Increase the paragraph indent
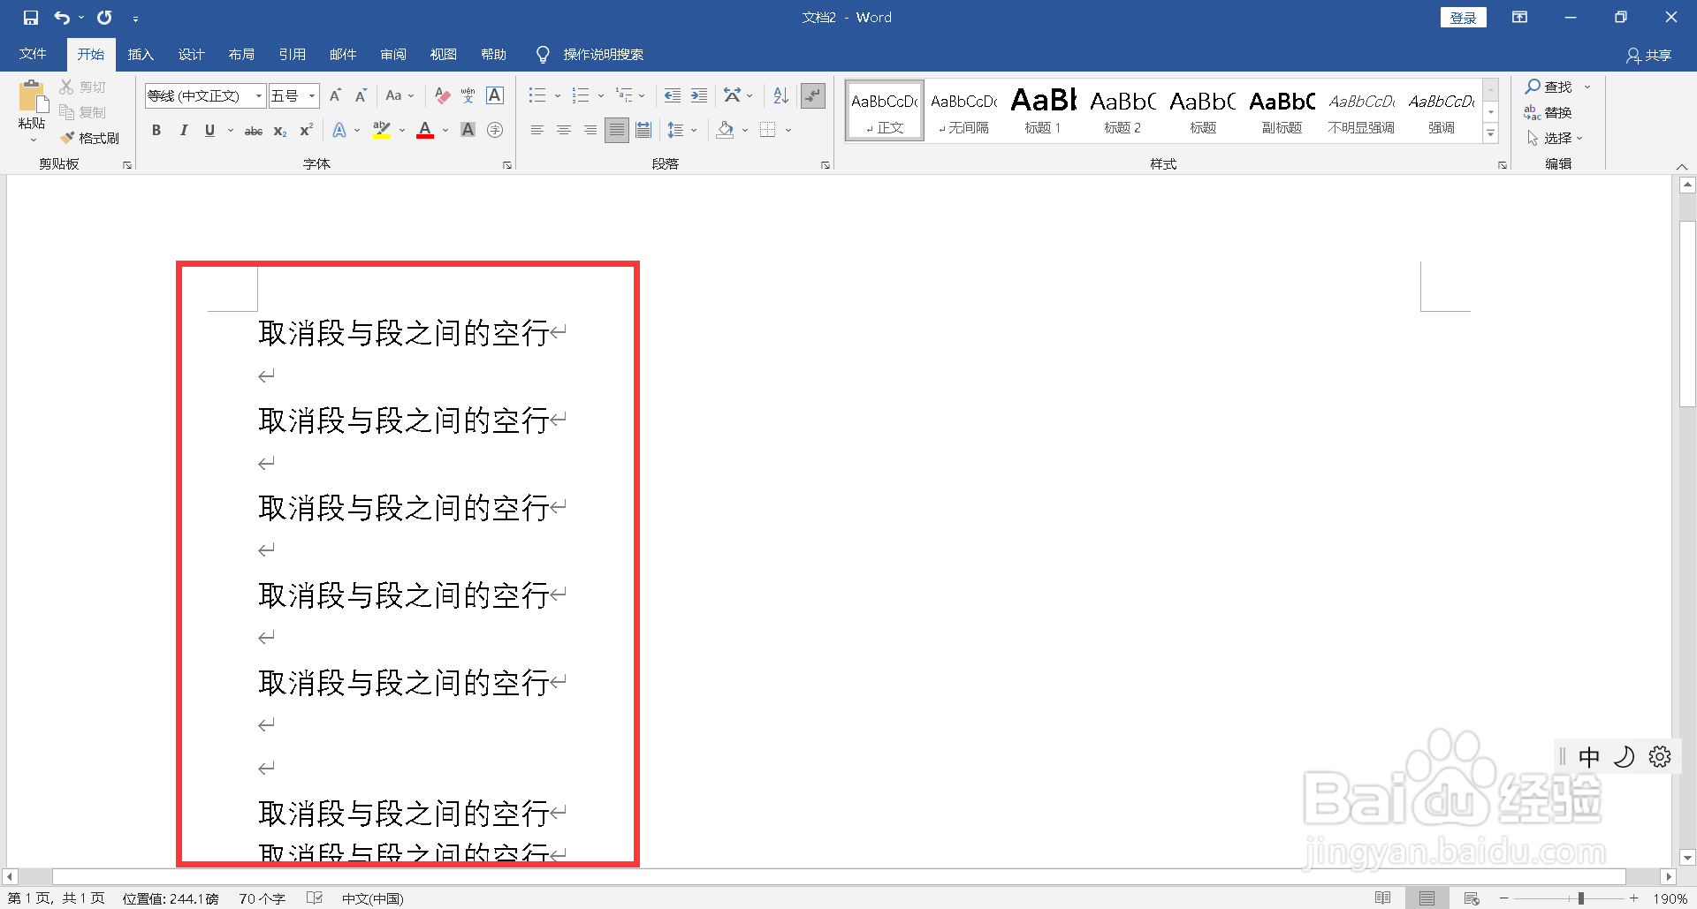 699,95
